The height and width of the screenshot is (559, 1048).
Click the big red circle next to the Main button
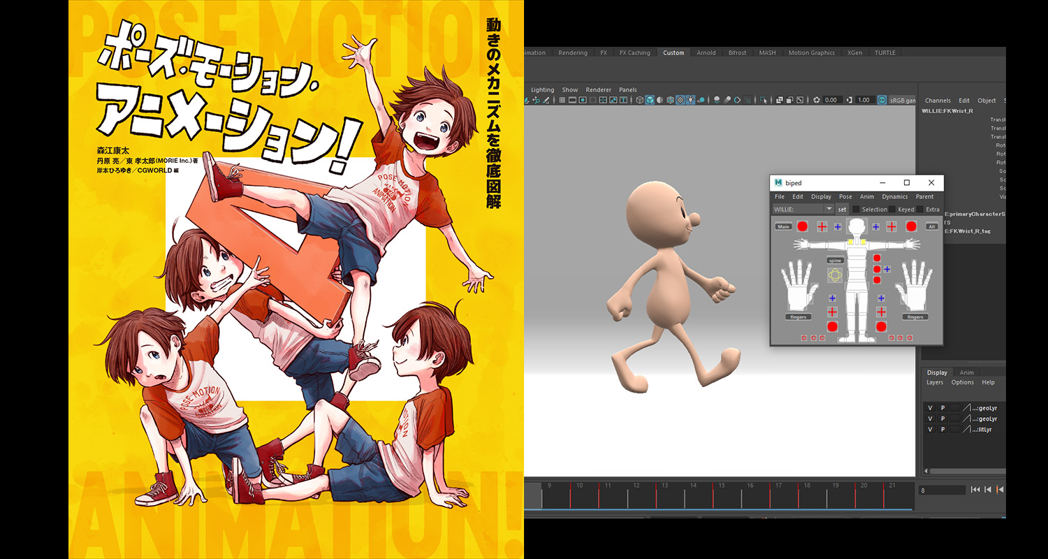[x=802, y=226]
